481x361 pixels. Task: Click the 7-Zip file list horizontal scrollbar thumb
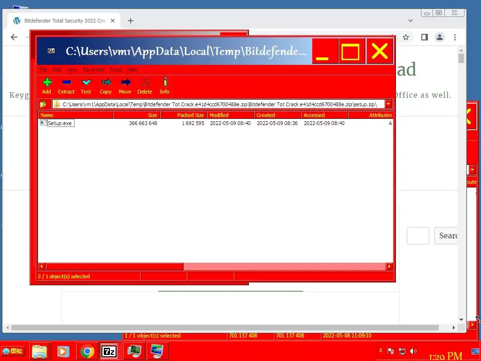(x=115, y=267)
